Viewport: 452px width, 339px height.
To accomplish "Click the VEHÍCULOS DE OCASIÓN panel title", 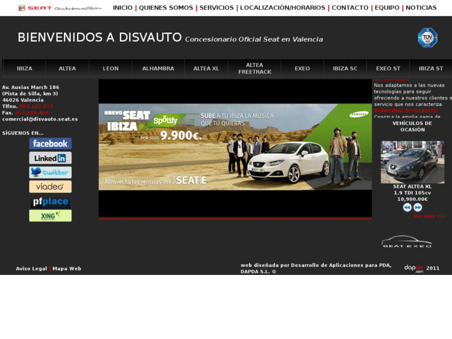I will [x=412, y=126].
